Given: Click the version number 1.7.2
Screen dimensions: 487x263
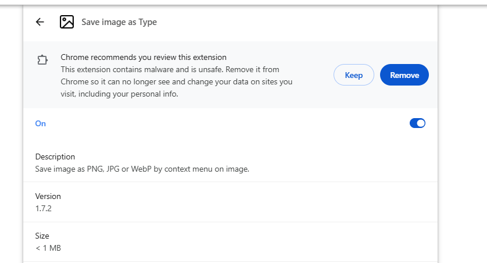Looking at the screenshot, I should 44,208.
